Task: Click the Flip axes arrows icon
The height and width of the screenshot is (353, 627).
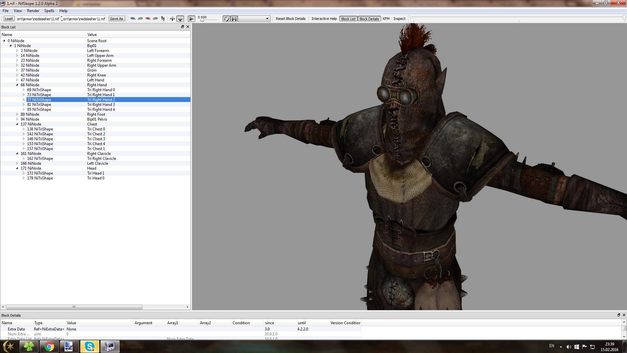Action: click(172, 19)
